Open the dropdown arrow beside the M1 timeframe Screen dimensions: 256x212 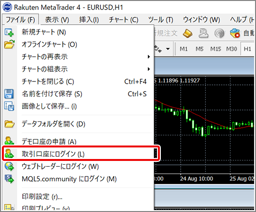point(168,49)
